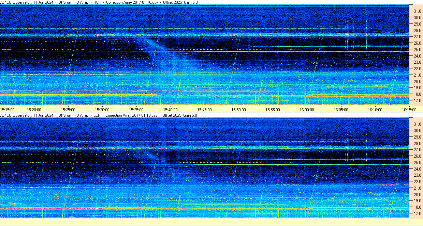This screenshot has width=423, height=226.
Task: Click the 16:05:00 time axis label
Action: (341, 110)
